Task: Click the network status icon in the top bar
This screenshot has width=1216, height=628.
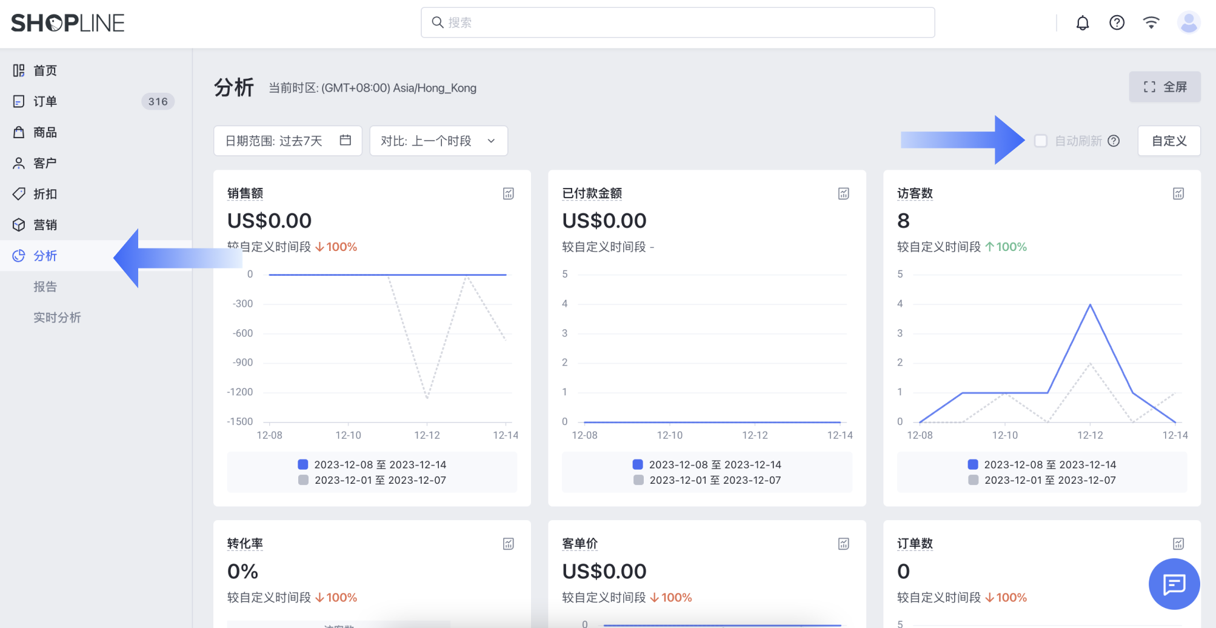Action: pos(1151,22)
